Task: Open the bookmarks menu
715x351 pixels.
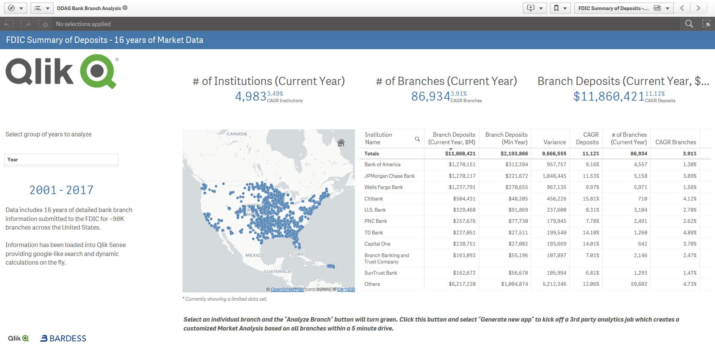Action: (x=560, y=8)
